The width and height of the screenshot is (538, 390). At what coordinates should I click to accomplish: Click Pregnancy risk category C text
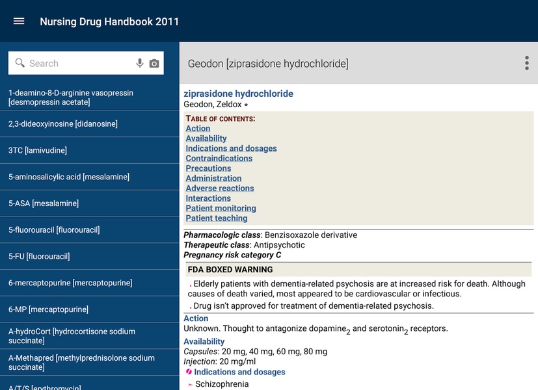232,255
